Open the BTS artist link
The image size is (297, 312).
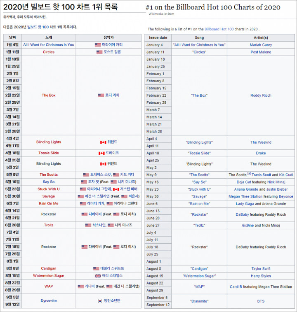pos(261,301)
